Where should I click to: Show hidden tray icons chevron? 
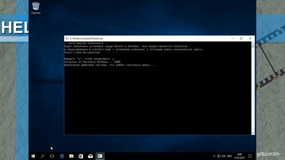click(214, 156)
